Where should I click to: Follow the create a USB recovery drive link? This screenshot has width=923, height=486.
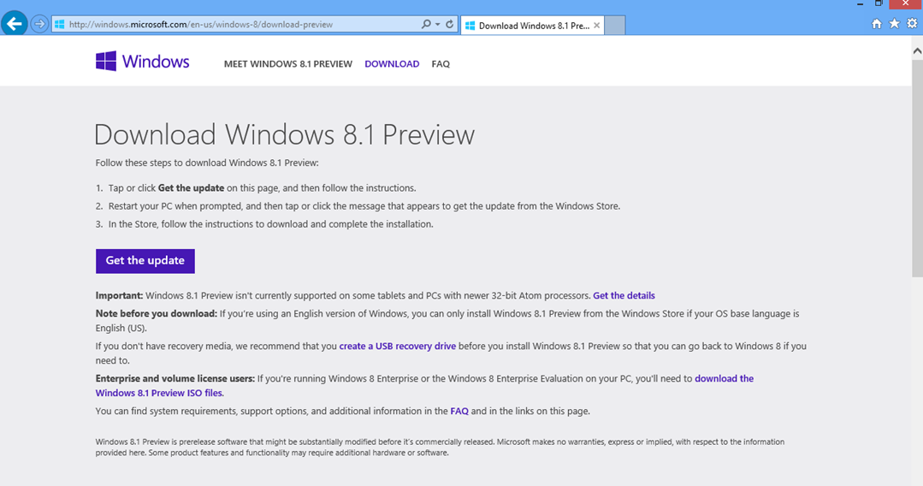pyautogui.click(x=397, y=347)
